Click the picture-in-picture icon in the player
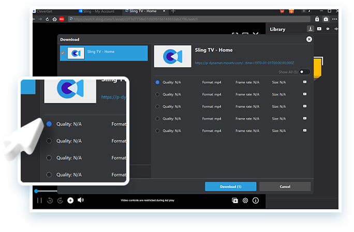 (235, 200)
